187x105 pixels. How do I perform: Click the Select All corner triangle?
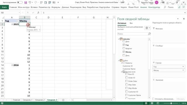3,17
